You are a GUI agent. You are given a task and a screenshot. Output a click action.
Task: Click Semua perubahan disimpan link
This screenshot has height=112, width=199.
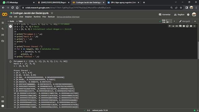click(x=68, y=17)
